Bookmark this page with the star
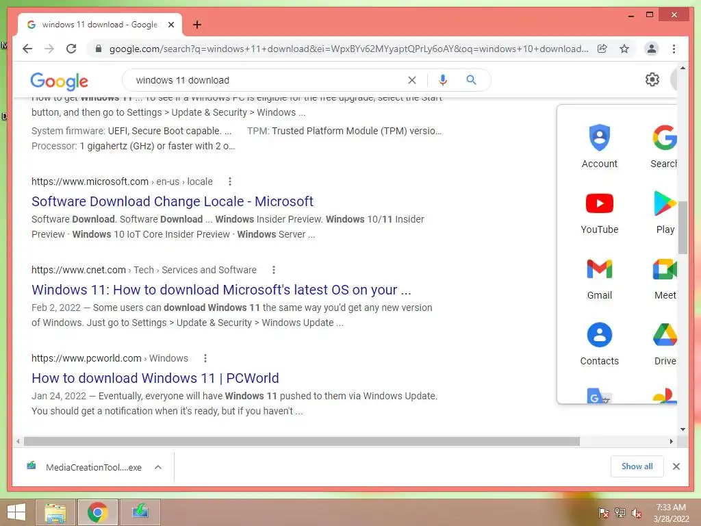The height and width of the screenshot is (526, 701). [624, 49]
